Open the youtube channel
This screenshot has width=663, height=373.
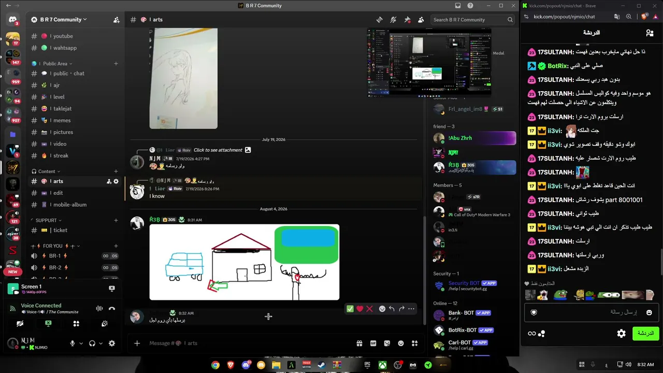click(75, 36)
